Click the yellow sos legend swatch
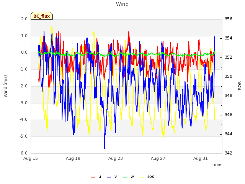245x184 pixels. click(x=142, y=177)
